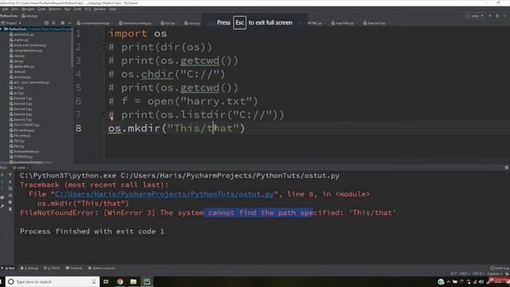510x287 pixels.
Task: Click the PyCharm icon in the taskbar
Action: point(147,281)
